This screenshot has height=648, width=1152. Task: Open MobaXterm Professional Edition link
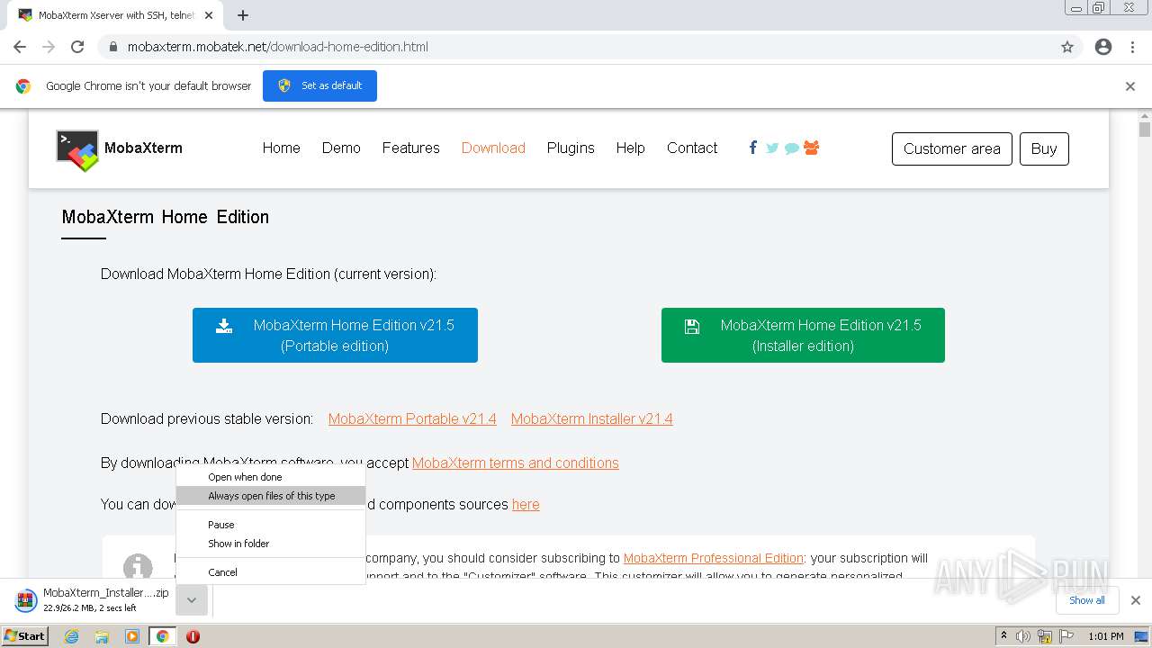714,558
